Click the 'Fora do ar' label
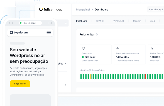The image size is (164, 106). (x=155, y=61)
